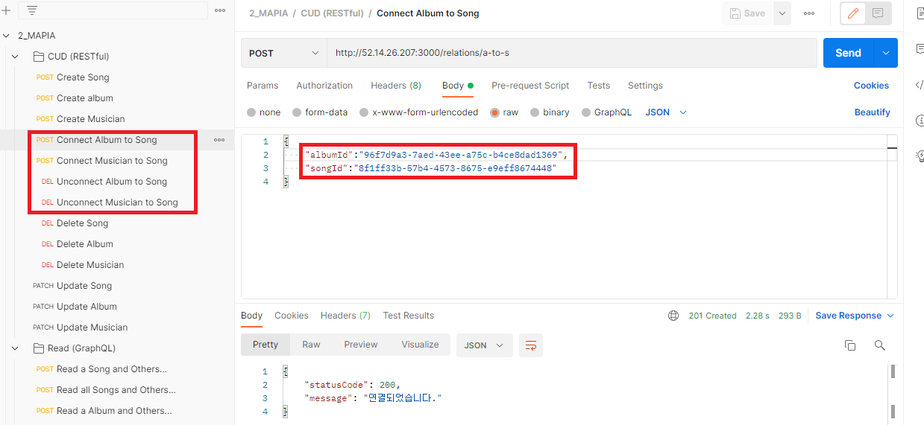Open Read all Songs and Others request
This screenshot has height=425, width=924.
116,390
